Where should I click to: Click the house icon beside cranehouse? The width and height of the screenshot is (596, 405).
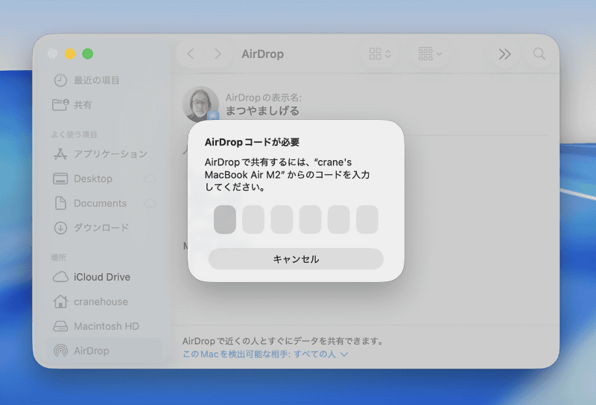point(60,302)
